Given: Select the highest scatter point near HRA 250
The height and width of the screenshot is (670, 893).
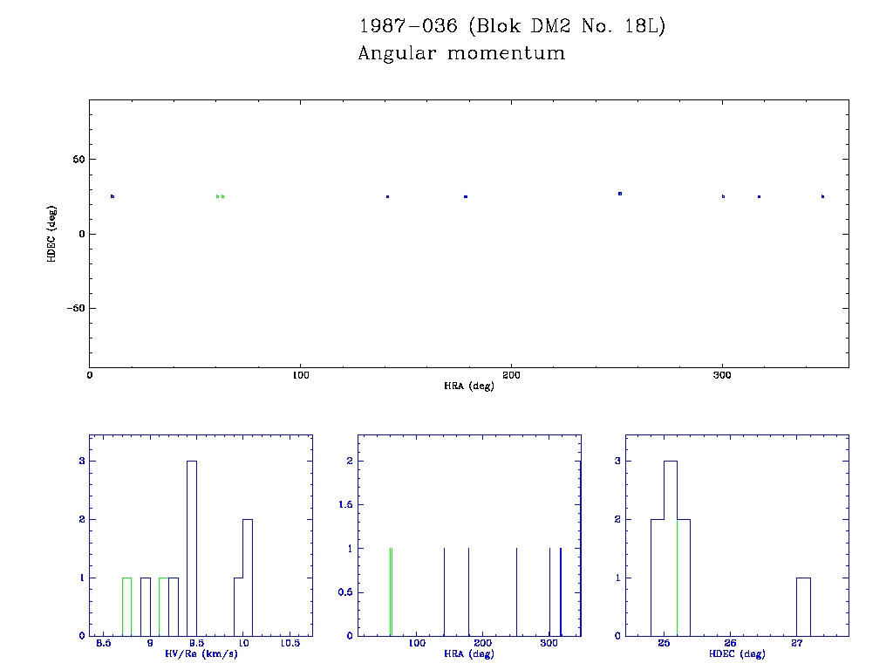Looking at the screenshot, I should click(x=620, y=194).
